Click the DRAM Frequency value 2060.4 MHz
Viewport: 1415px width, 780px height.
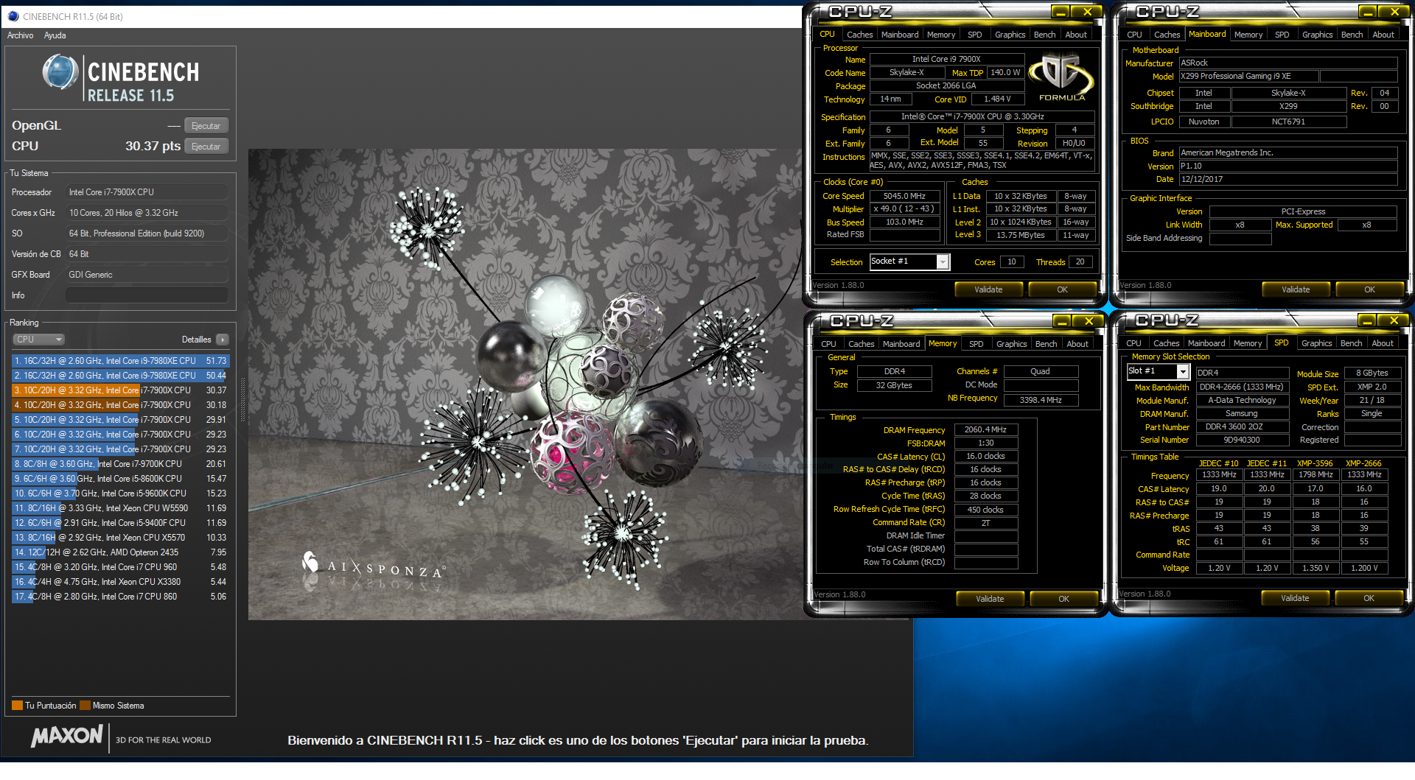coord(985,429)
